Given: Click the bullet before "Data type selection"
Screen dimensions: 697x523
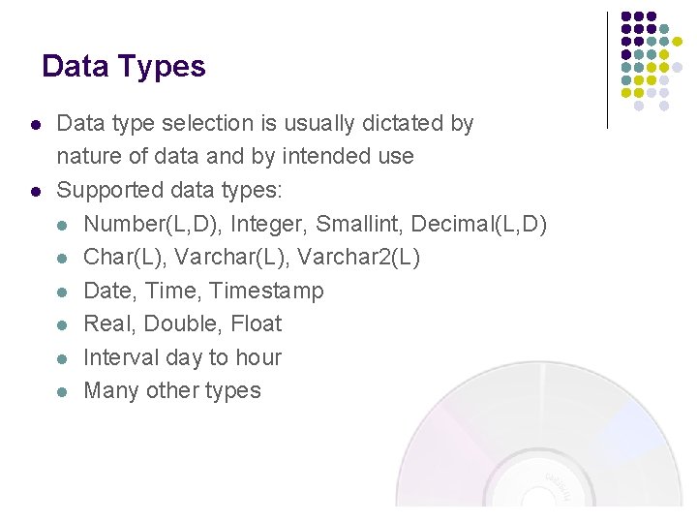Looking at the screenshot, I should (x=35, y=125).
